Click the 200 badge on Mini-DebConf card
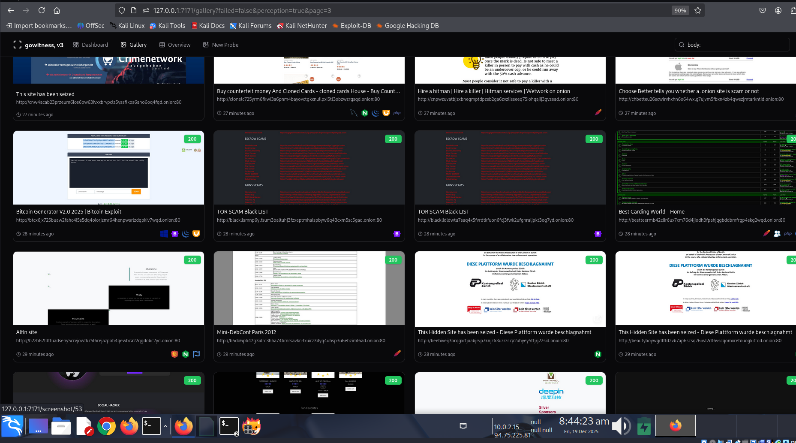796x443 pixels. [x=393, y=260]
